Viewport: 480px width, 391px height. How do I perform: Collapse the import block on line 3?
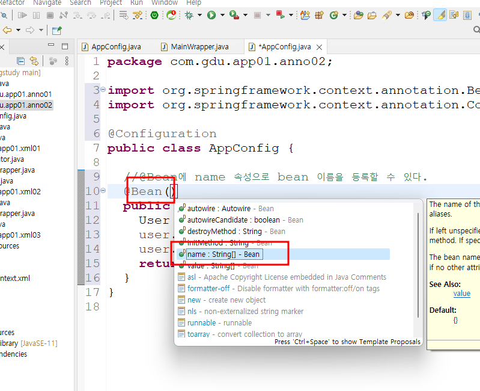(103, 89)
